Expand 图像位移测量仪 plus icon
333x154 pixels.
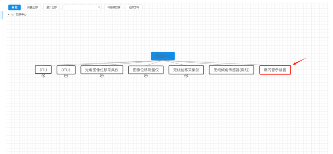(x=146, y=76)
